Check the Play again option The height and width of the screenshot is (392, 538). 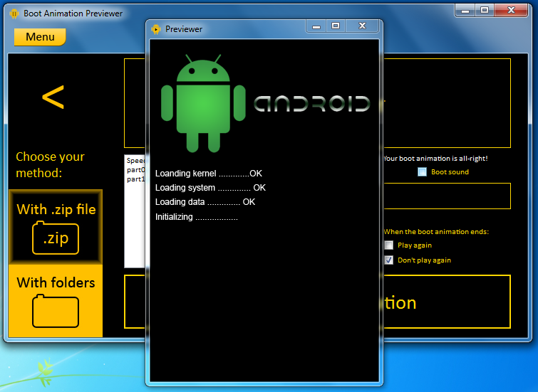click(389, 245)
